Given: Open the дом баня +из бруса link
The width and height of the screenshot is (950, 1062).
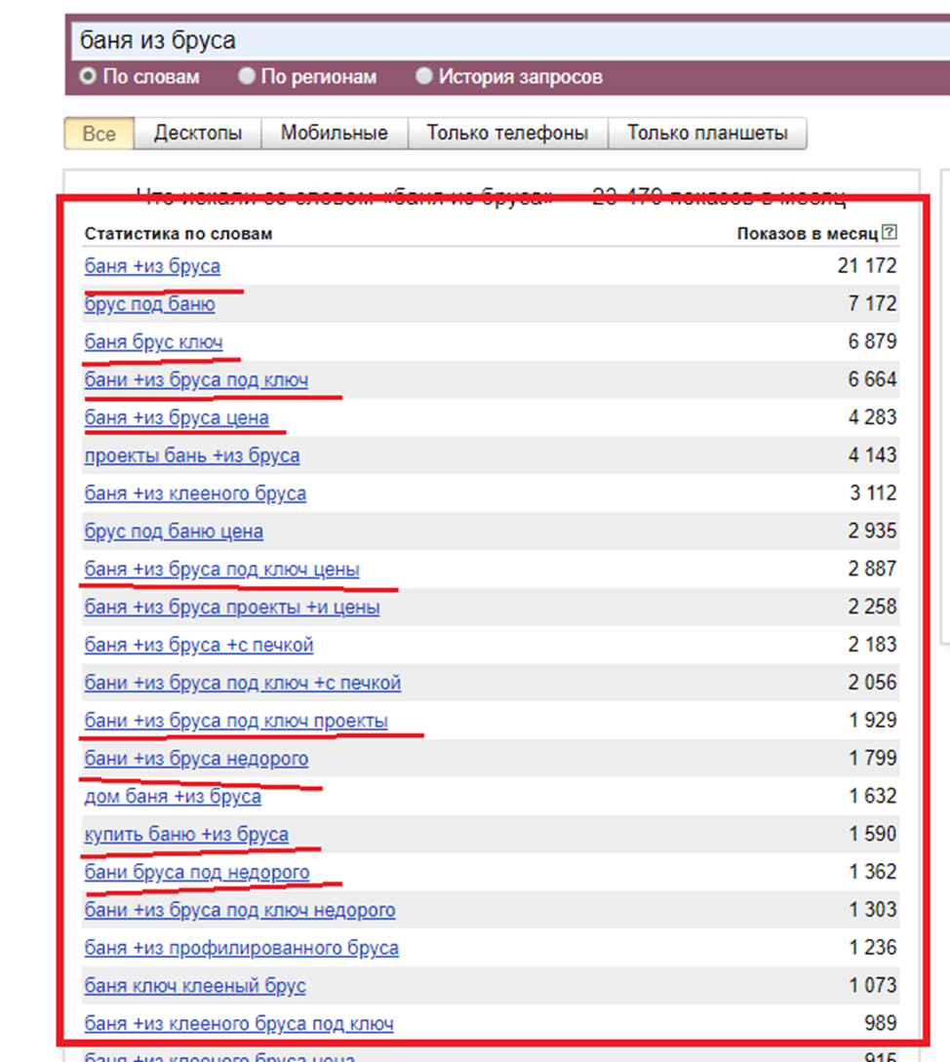Looking at the screenshot, I should click(x=173, y=797).
